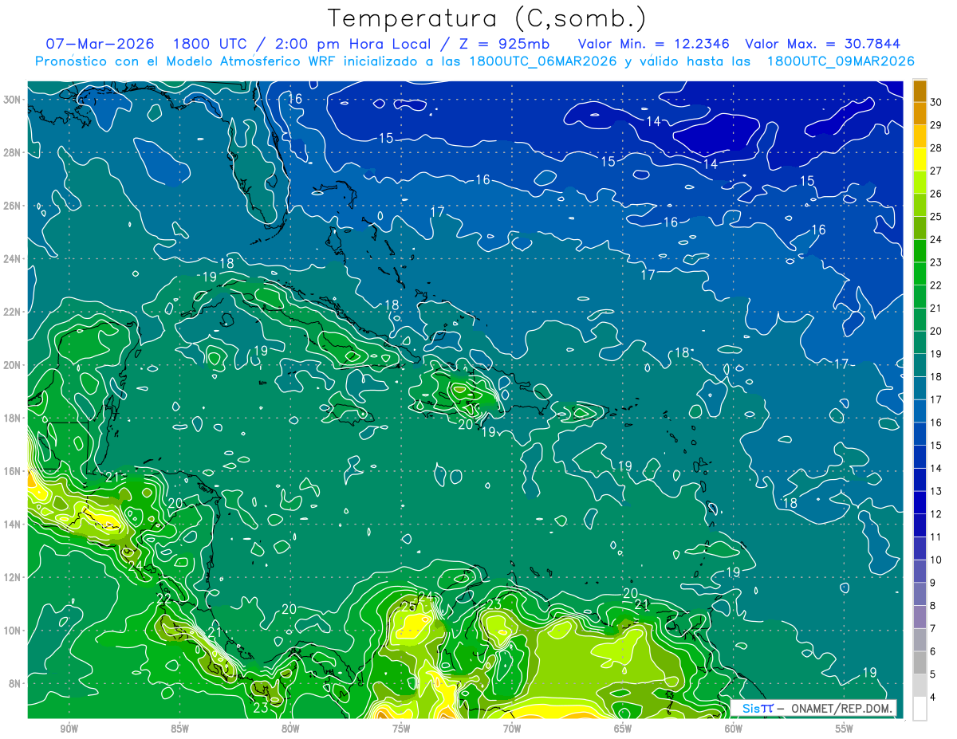Click the 70W longitude axis label
This screenshot has height=739, width=957.
512,729
